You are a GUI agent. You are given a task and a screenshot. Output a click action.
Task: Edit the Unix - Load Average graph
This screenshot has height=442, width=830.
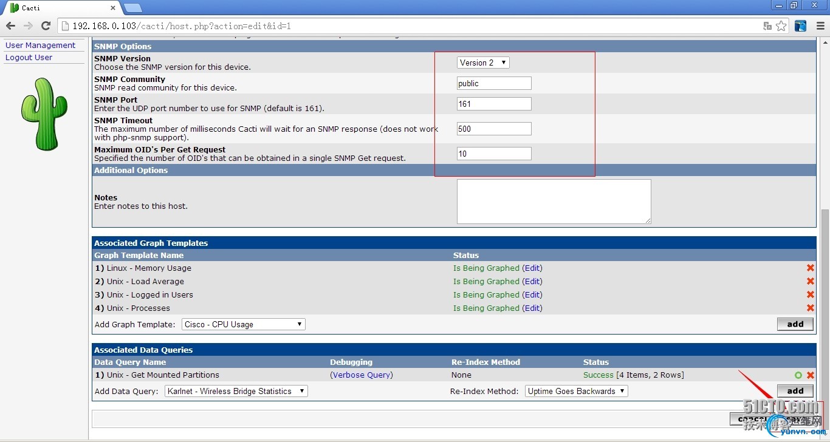[532, 281]
